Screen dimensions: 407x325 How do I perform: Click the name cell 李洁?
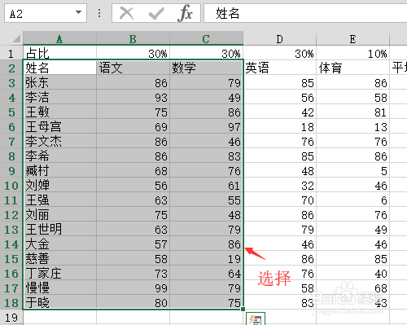[x=59, y=97]
